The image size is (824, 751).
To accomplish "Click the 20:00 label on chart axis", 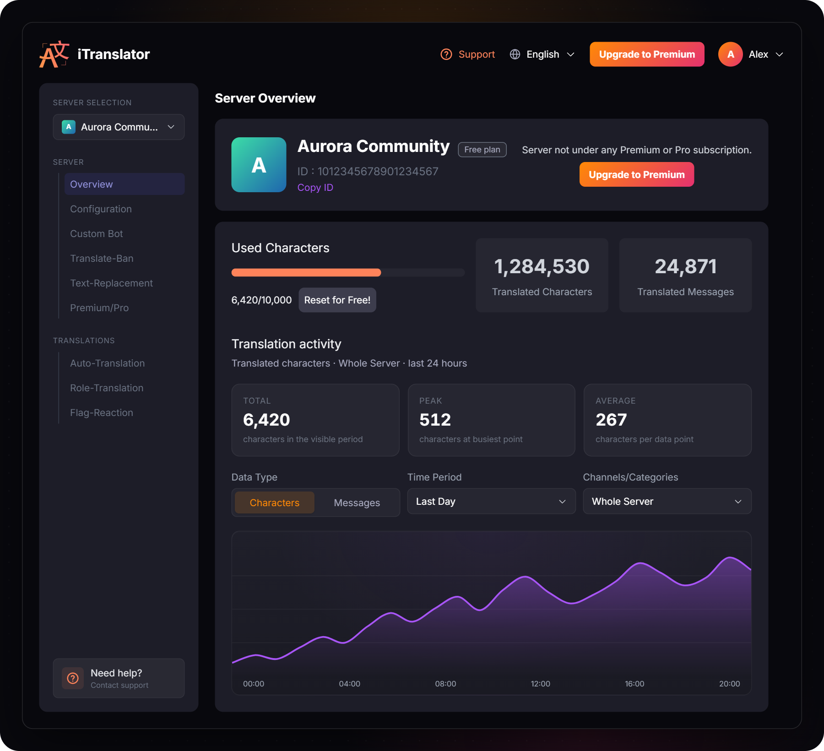I will pos(729,683).
